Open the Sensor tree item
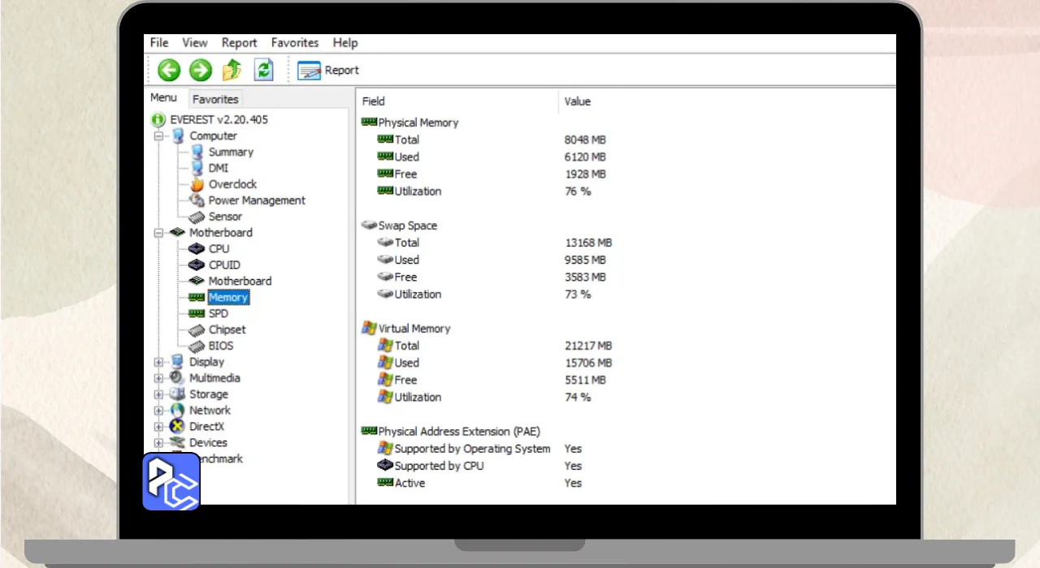Image resolution: width=1040 pixels, height=568 pixels. [224, 217]
